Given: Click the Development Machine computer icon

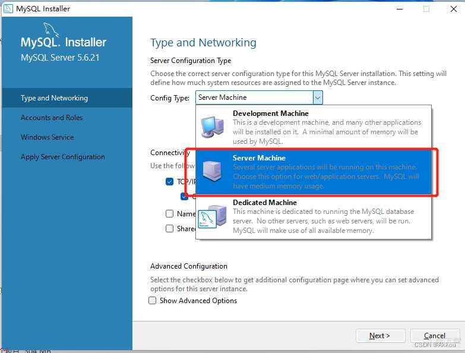Looking at the screenshot, I should click(x=213, y=127).
